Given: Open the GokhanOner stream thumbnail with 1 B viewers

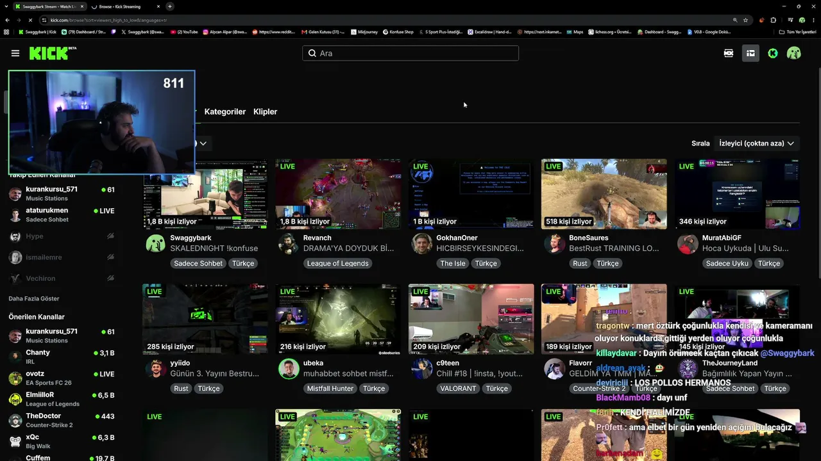Looking at the screenshot, I should click(x=471, y=194).
